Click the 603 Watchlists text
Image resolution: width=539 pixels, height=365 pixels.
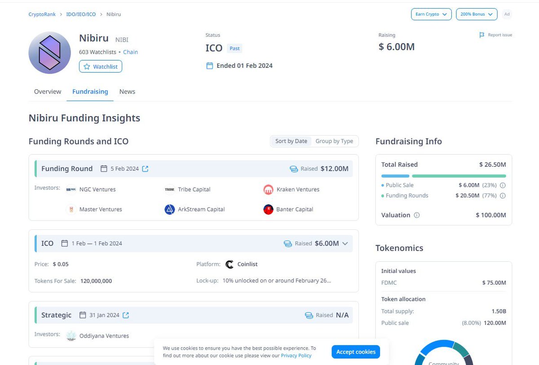pyautogui.click(x=97, y=52)
